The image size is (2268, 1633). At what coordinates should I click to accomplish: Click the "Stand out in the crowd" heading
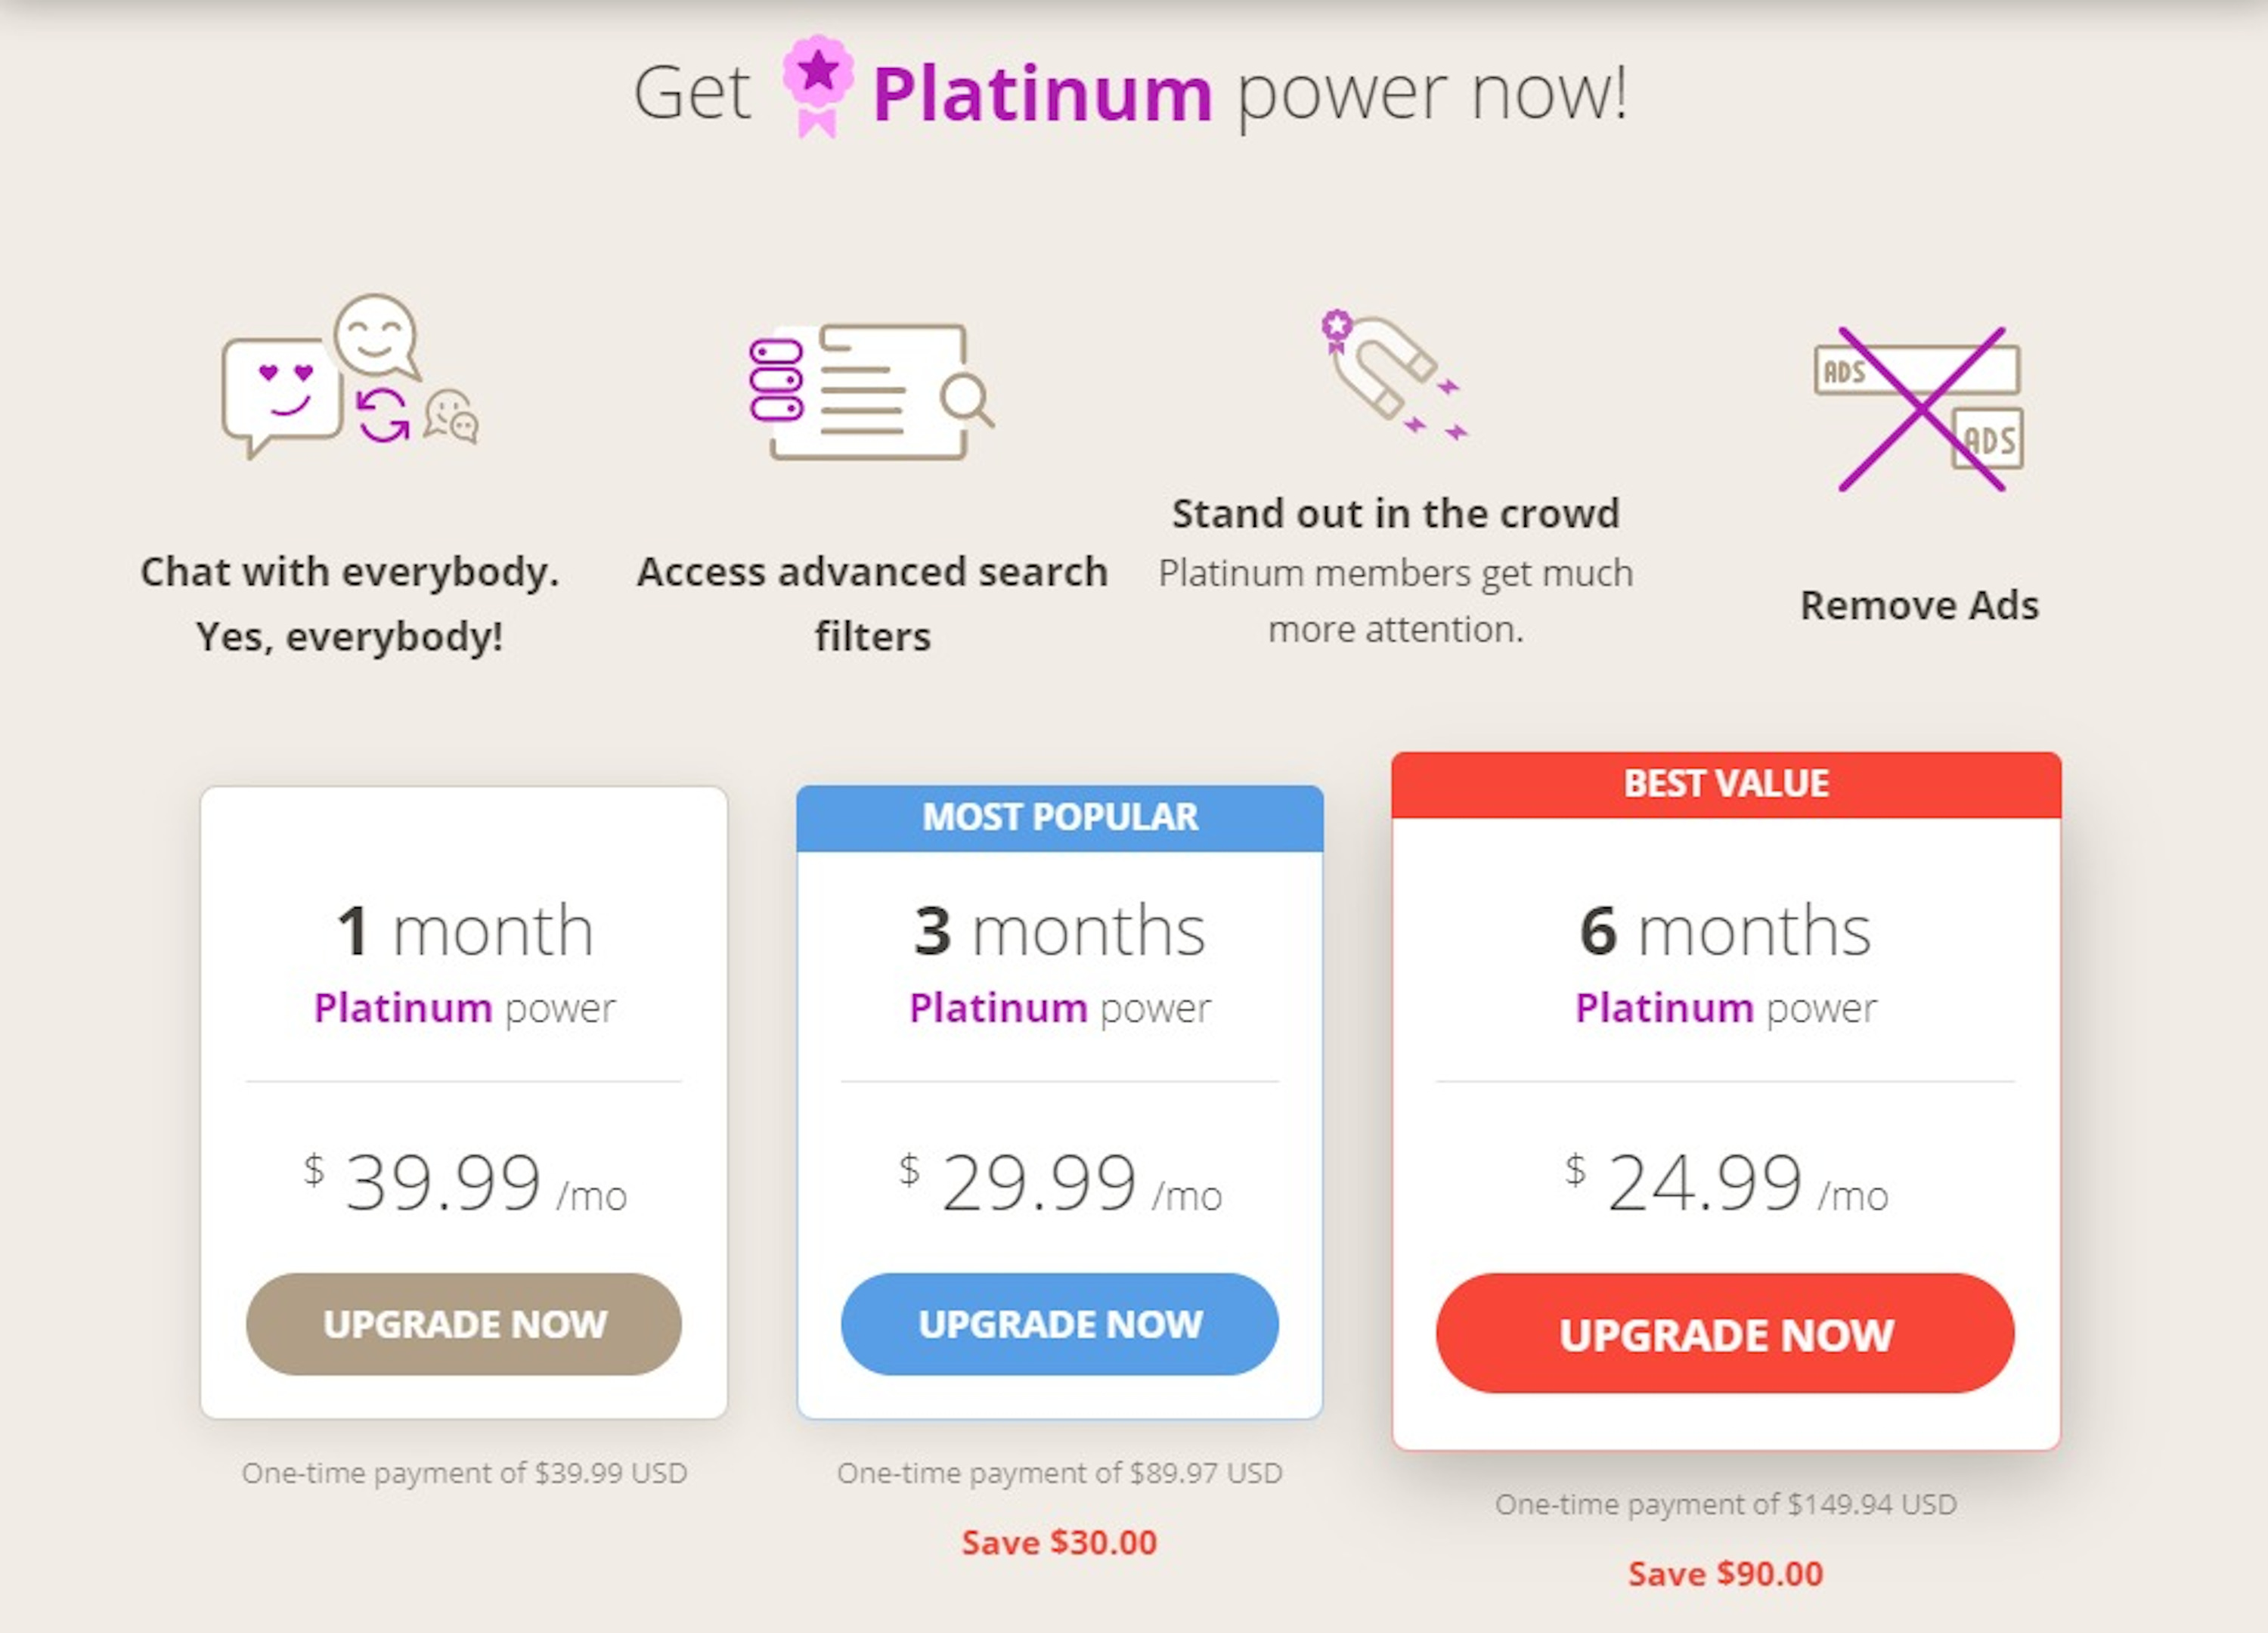pyautogui.click(x=1395, y=514)
